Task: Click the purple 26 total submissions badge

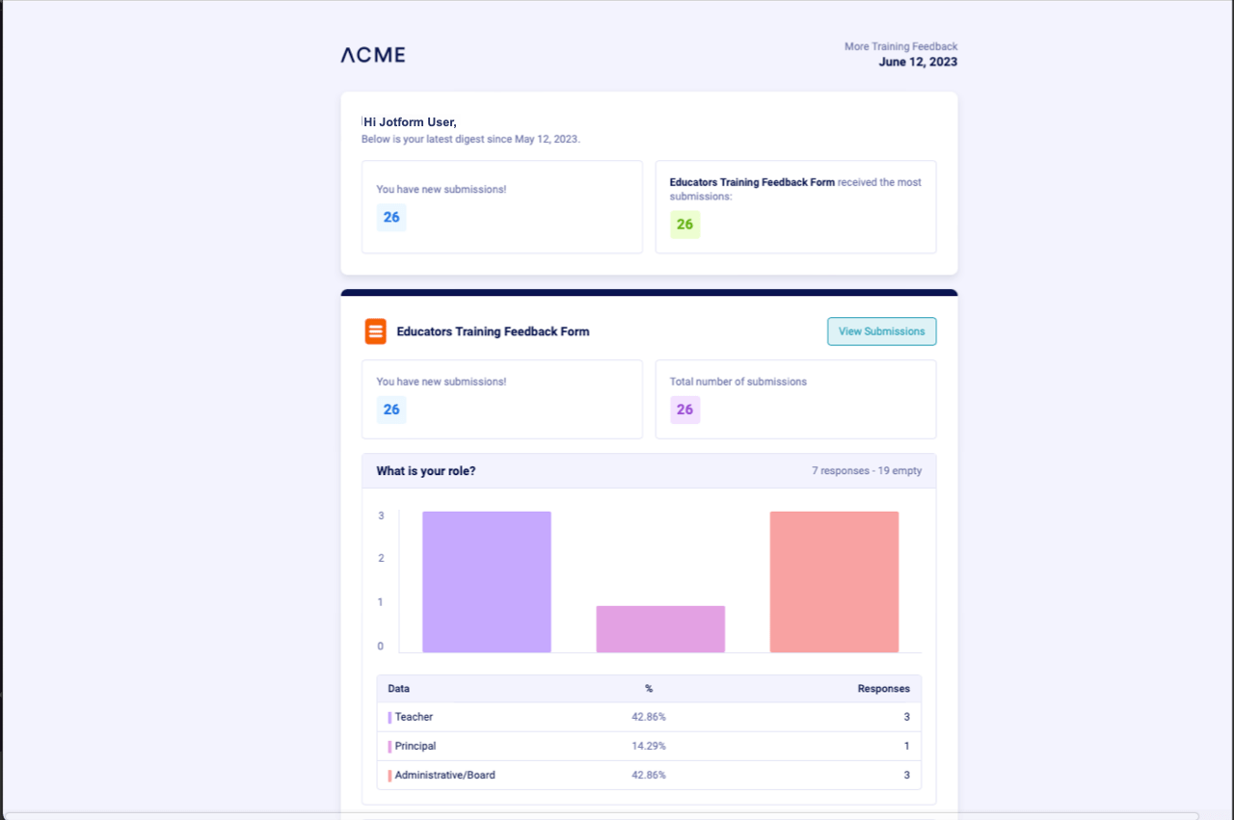Action: pyautogui.click(x=684, y=410)
